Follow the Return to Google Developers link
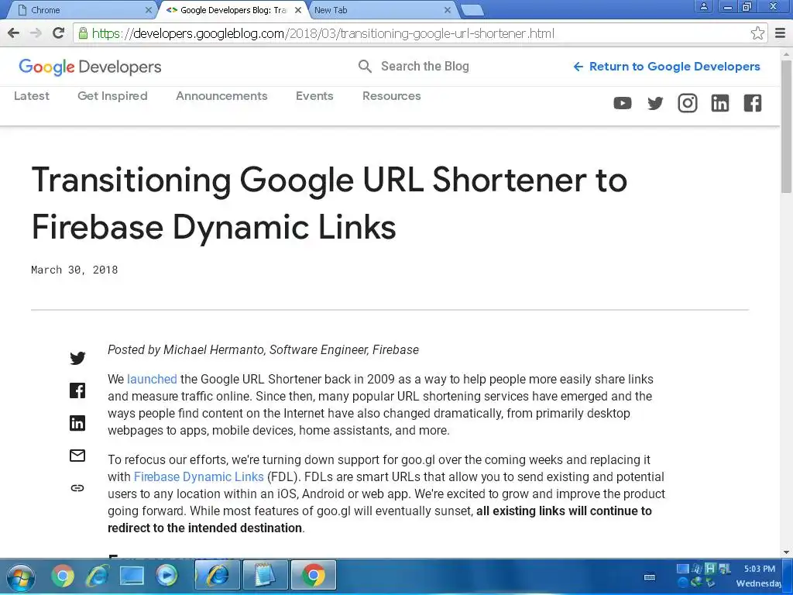This screenshot has width=793, height=595. [667, 67]
